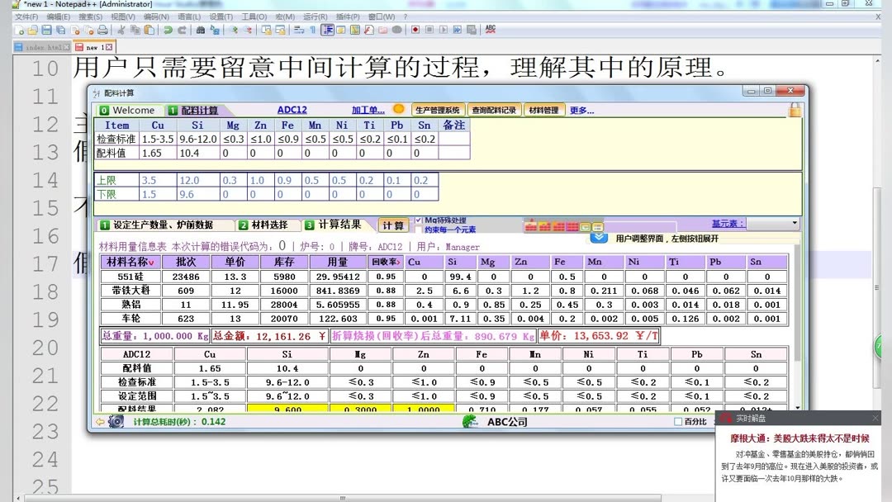This screenshot has width=892, height=502.
Task: Click the first red grid icon near 基元素
Action: (x=531, y=225)
